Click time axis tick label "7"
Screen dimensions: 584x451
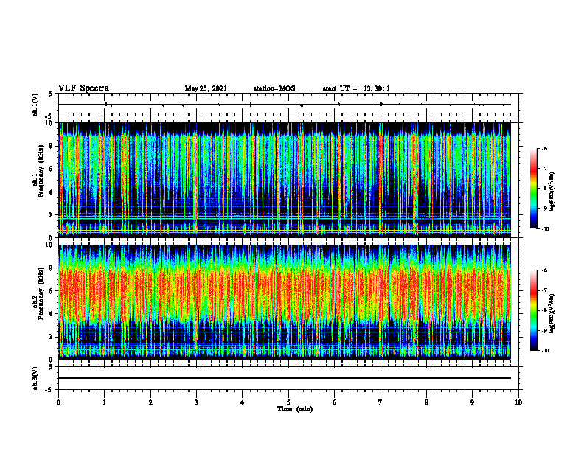(380, 402)
